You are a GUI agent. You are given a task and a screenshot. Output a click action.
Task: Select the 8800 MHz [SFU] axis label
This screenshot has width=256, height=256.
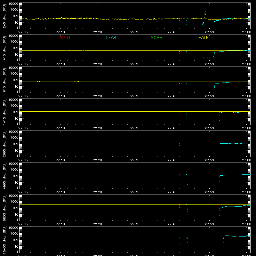pos(4,208)
